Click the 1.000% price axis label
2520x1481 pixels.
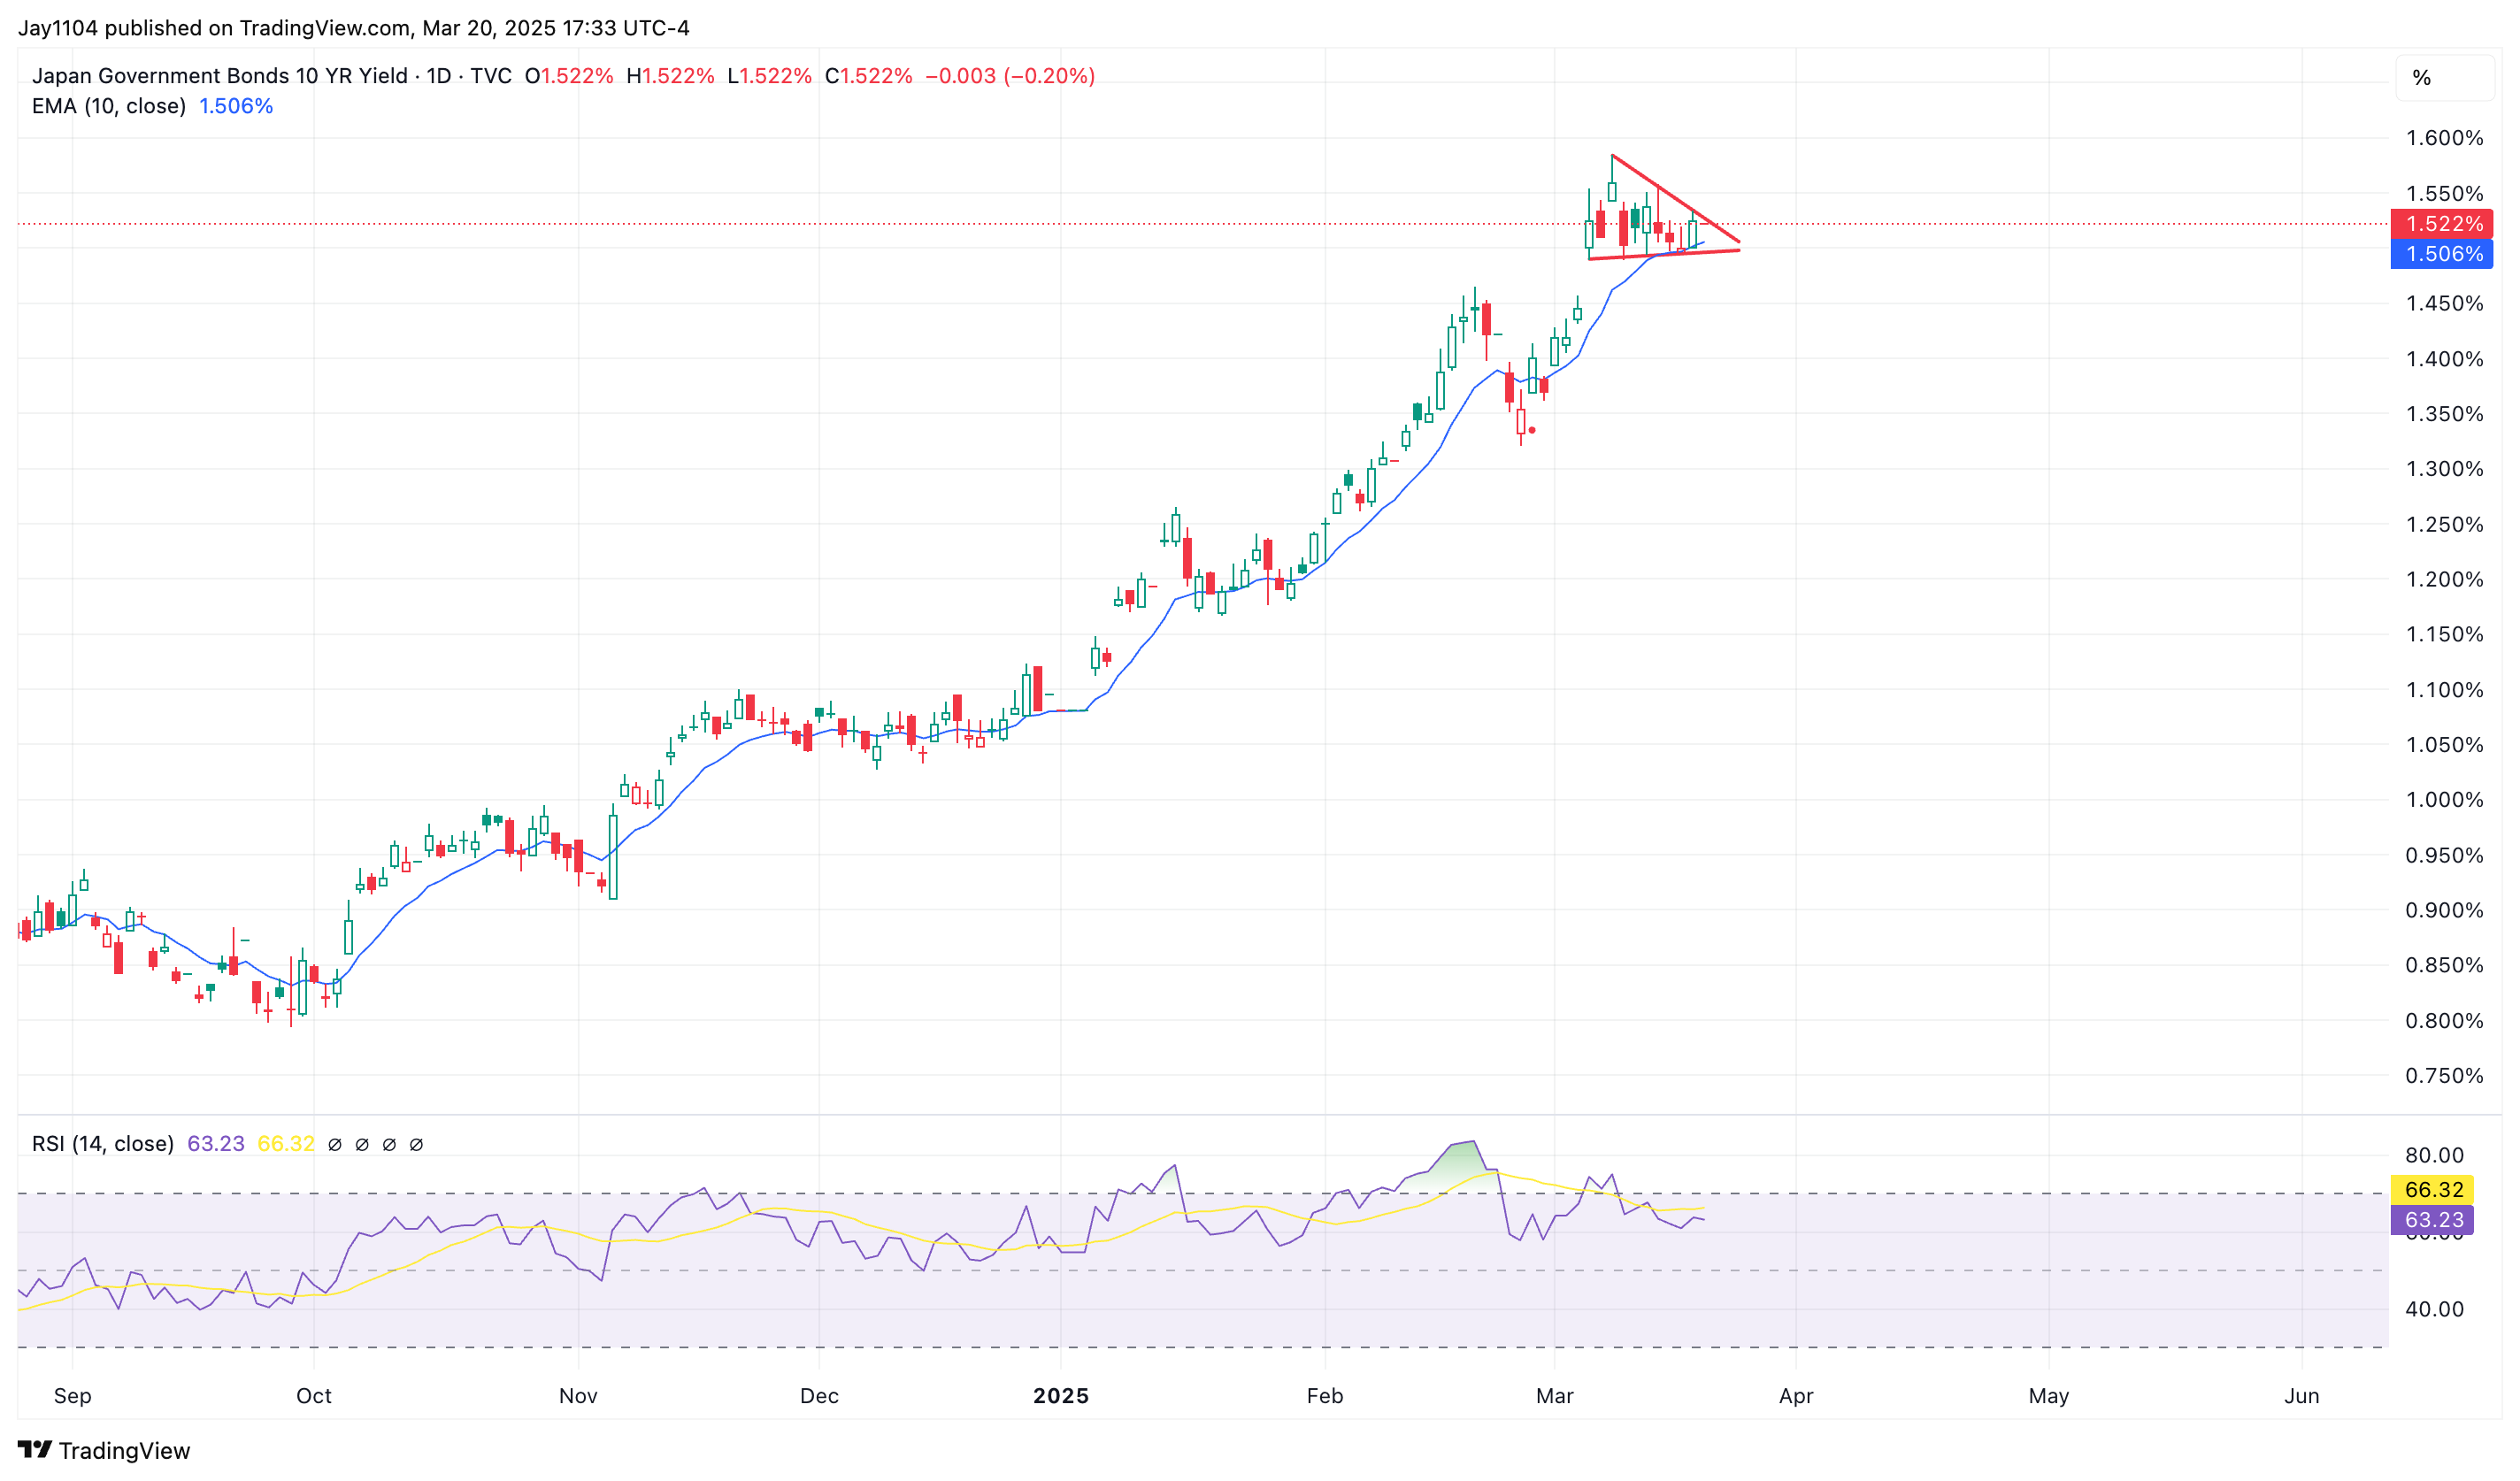coord(2444,799)
